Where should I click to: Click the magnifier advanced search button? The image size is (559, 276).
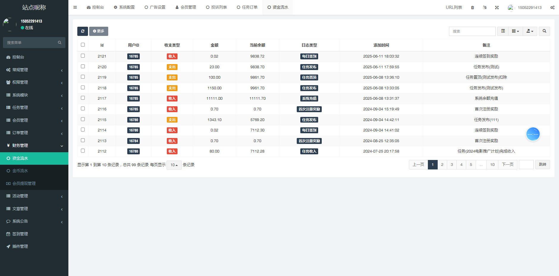[544, 31]
